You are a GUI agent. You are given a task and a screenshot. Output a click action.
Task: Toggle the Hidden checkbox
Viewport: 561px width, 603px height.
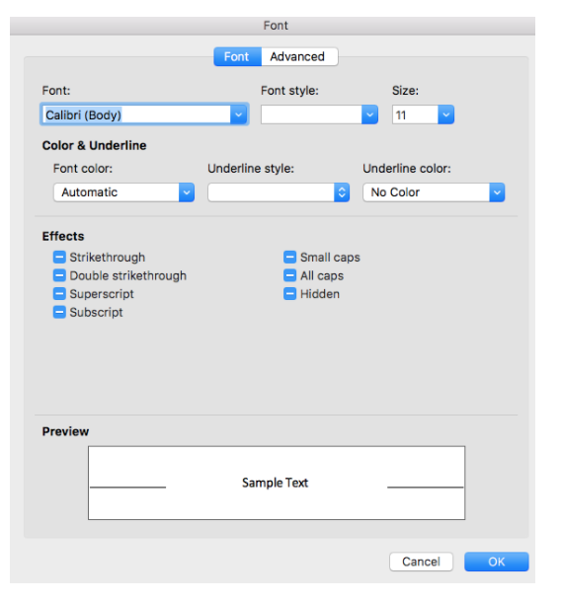tap(289, 294)
